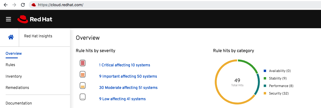
Task: Go back with the browser arrow
Action: tap(6, 5)
